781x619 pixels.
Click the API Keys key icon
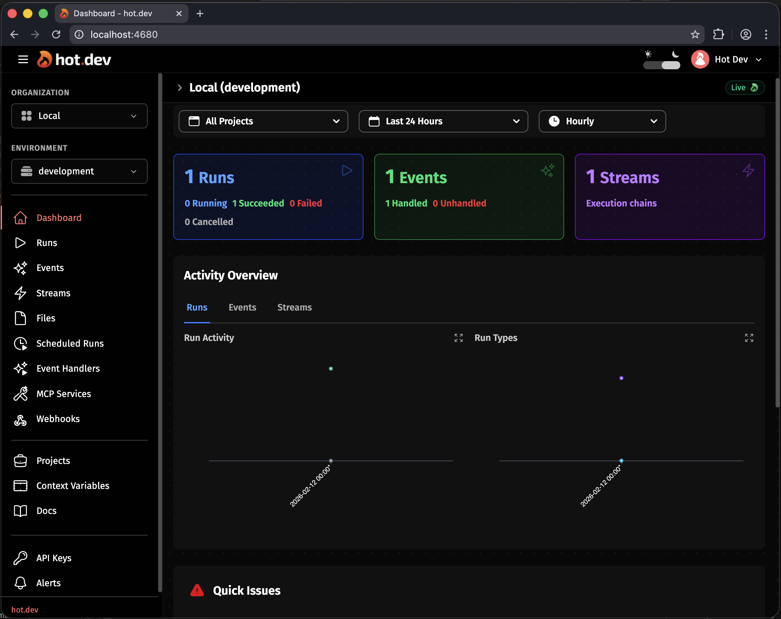coord(20,558)
